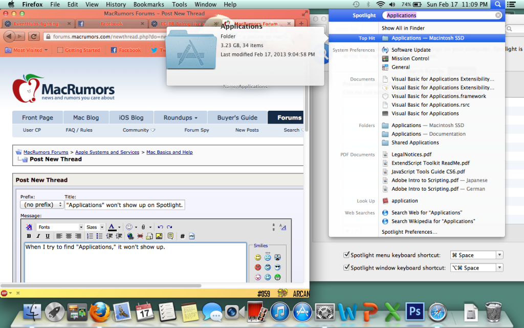Toggle underline formatting in message editor
Screen dimensions: 524x328
(x=48, y=236)
